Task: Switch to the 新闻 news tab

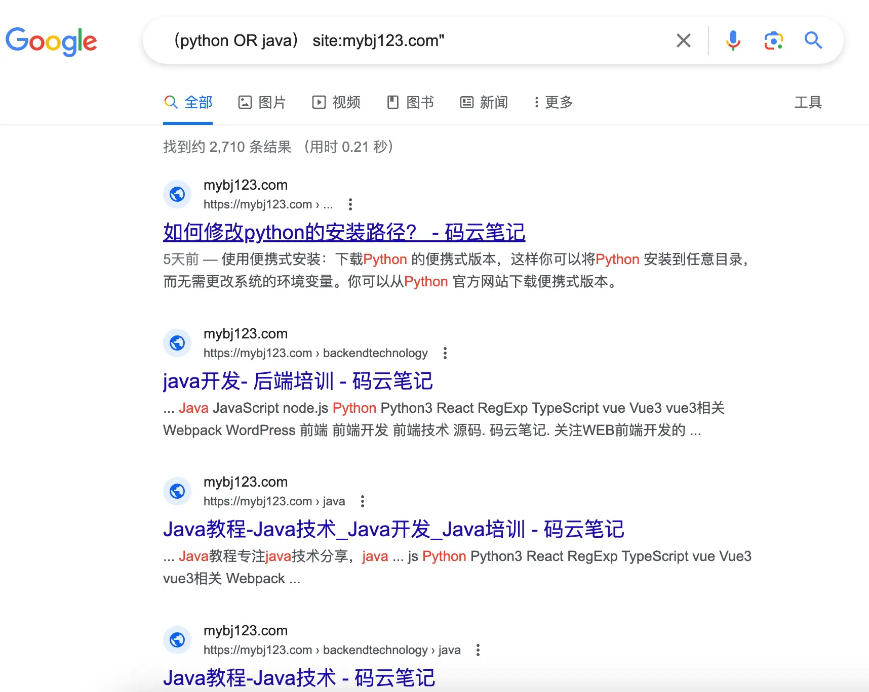Action: (484, 102)
